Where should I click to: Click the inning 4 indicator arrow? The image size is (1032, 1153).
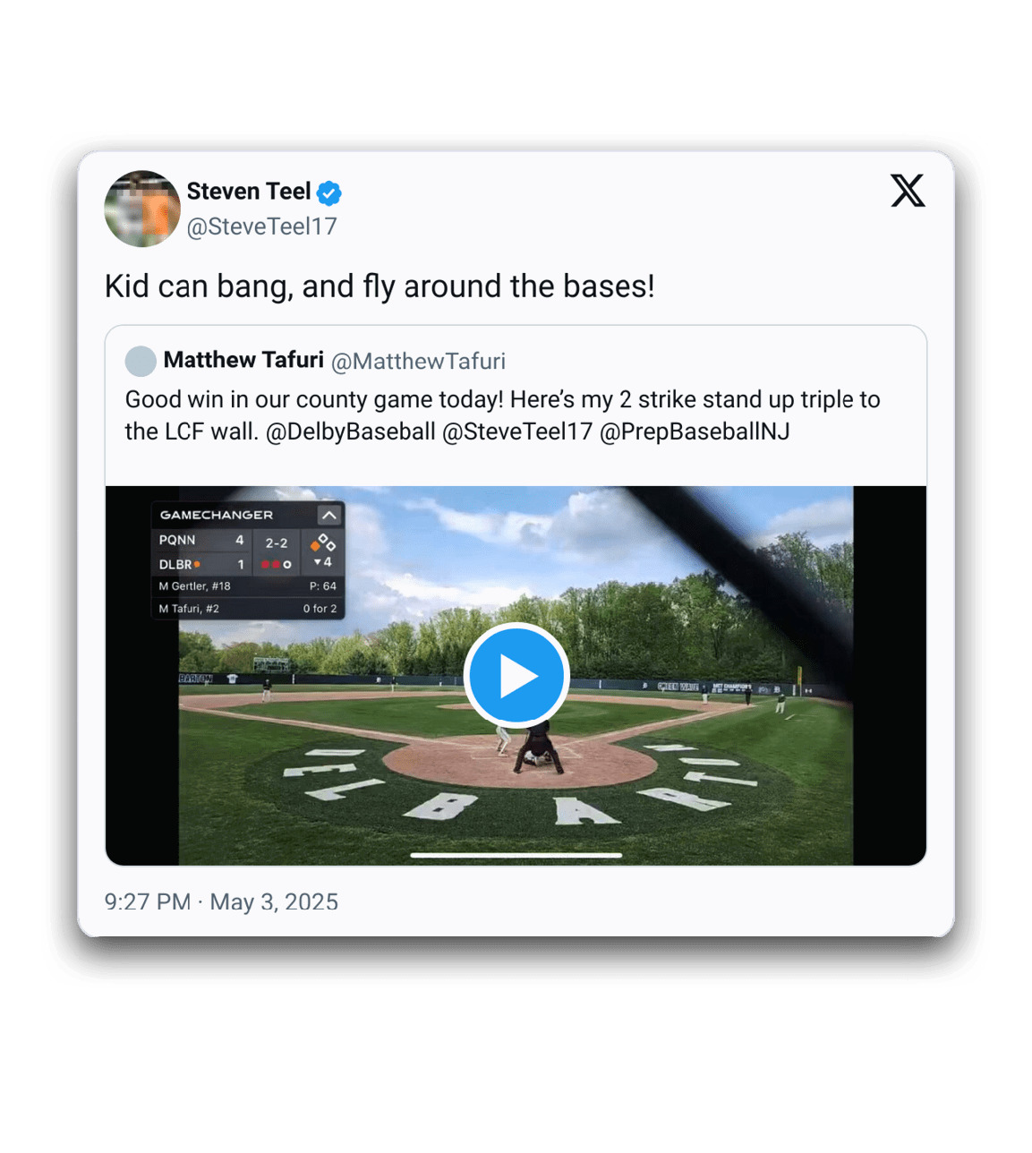coord(322,562)
